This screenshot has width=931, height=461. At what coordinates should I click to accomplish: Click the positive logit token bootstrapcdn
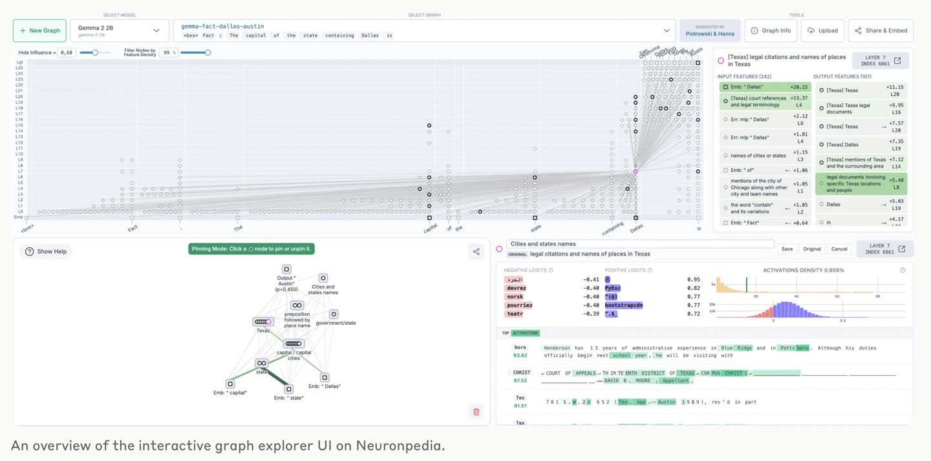click(624, 305)
